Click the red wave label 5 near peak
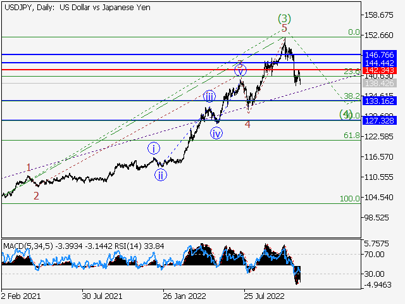The image size is (405, 304). (x=284, y=28)
